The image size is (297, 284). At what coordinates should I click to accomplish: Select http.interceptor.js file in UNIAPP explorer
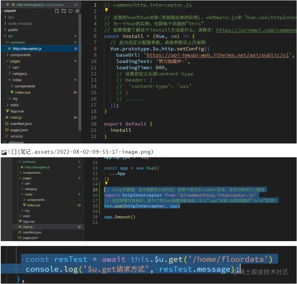41,48
